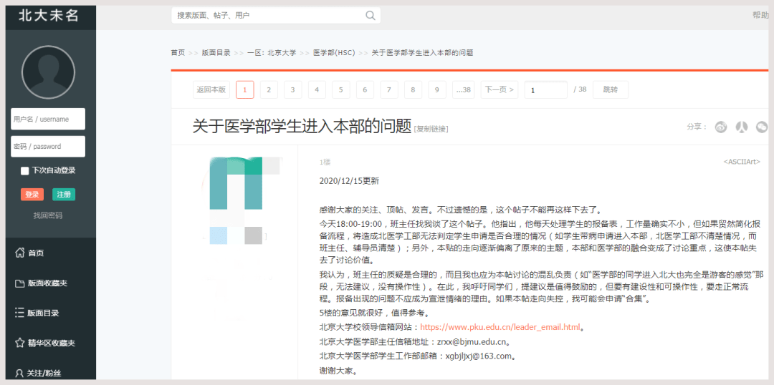Click the large post title heading
Image resolution: width=774 pixels, height=385 pixels.
[302, 127]
